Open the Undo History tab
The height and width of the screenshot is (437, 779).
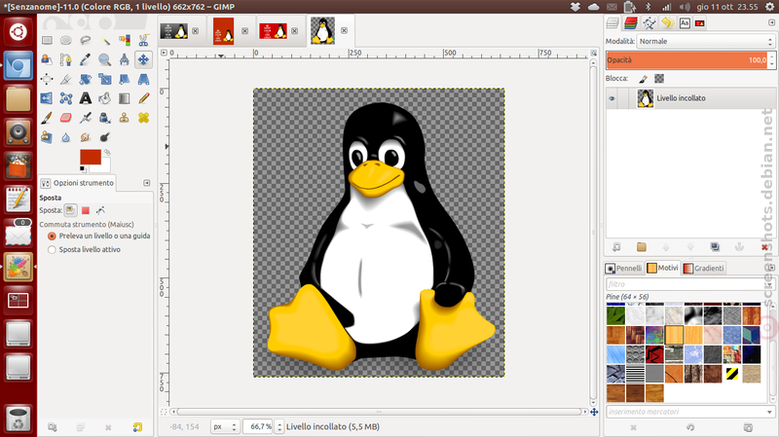667,22
